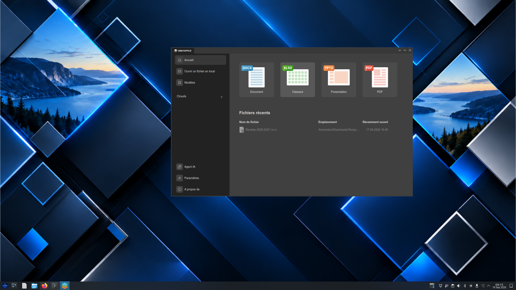Click the tray icon right of the bell
Screen dimensions: 516x290
pos(447,286)
